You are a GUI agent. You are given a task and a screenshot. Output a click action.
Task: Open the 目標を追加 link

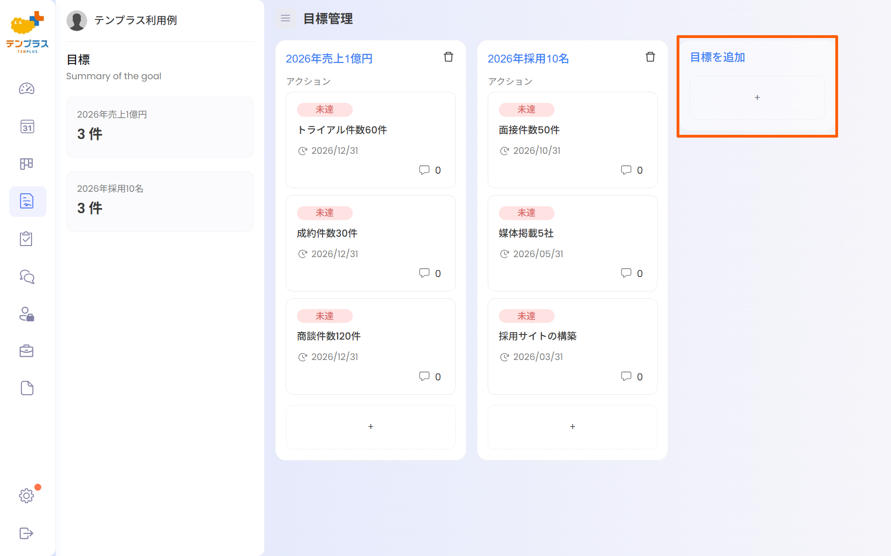717,57
